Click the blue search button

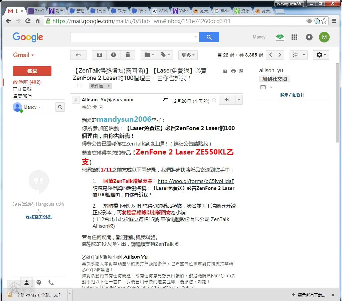(209, 37)
